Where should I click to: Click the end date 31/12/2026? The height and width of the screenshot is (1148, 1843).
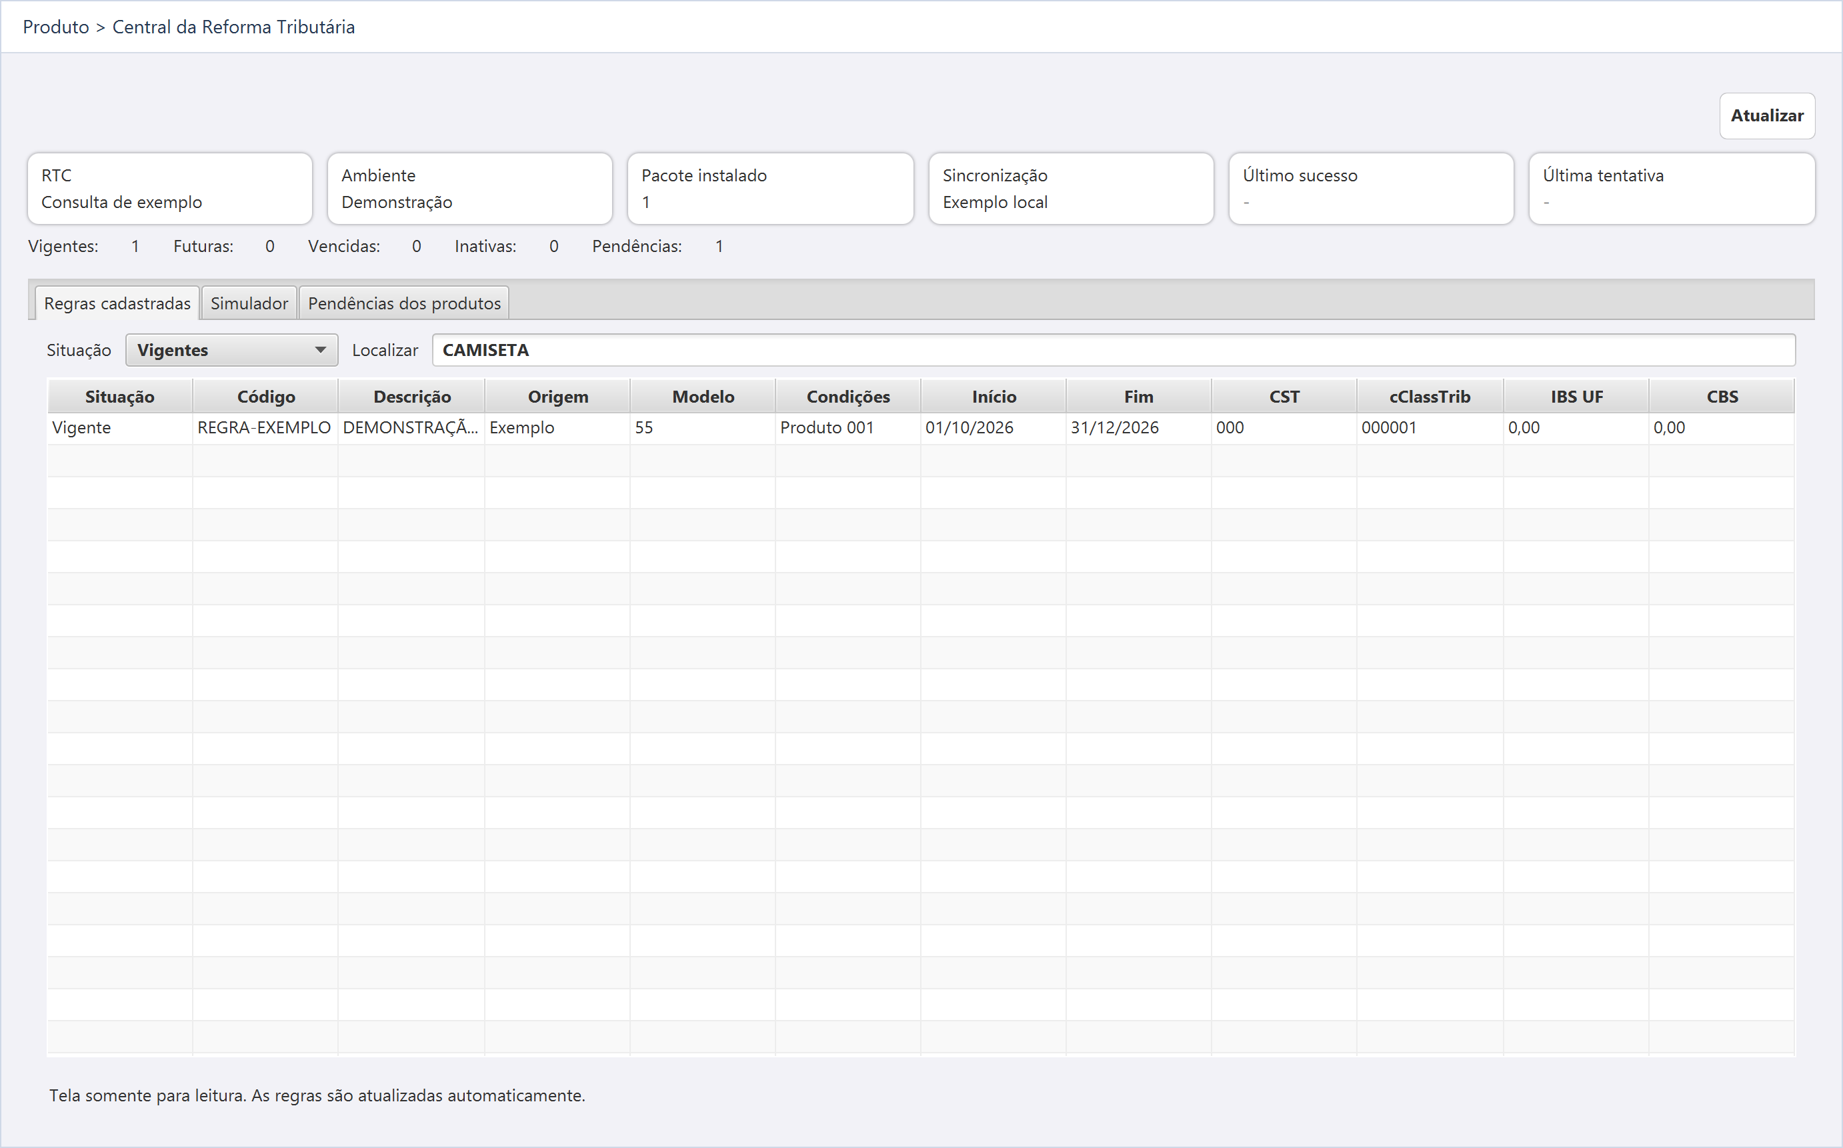point(1138,427)
